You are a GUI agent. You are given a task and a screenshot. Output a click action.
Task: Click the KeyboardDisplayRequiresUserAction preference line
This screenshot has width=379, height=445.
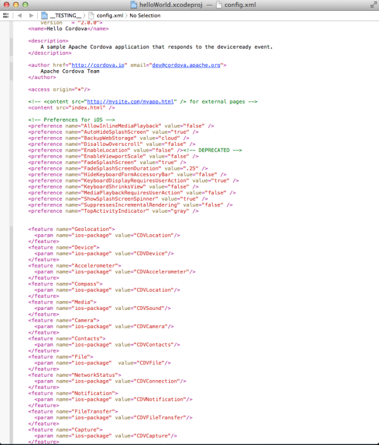click(x=133, y=181)
